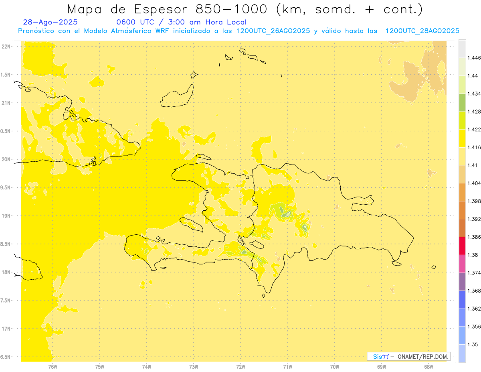Viewport: 481px width, 372px height.
Task: Pick the orange legend band 1.398 to 1.404
Action: (462, 192)
